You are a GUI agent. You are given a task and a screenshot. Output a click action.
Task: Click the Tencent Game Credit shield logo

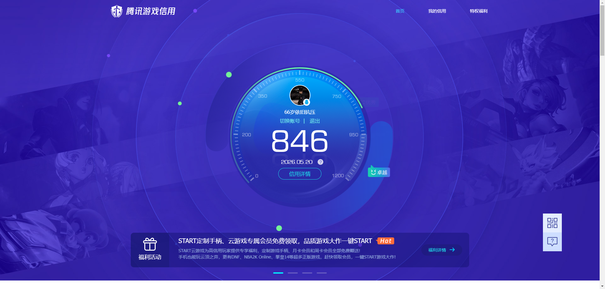pos(117,11)
